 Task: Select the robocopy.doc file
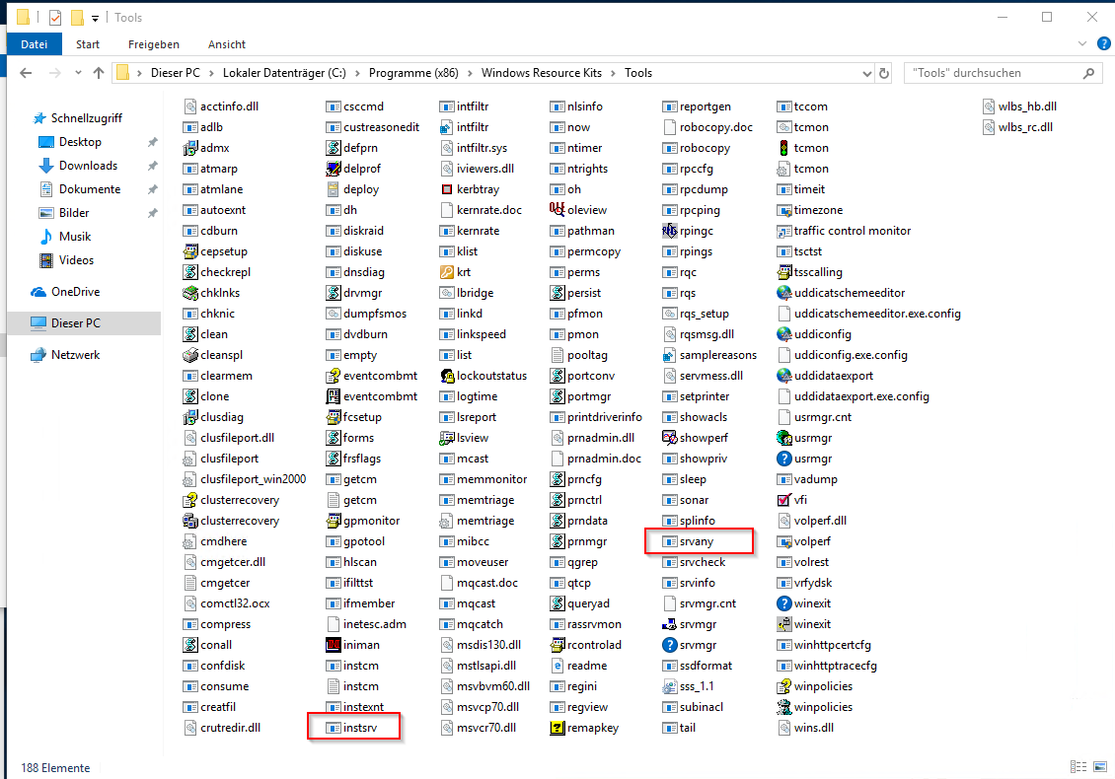click(707, 127)
